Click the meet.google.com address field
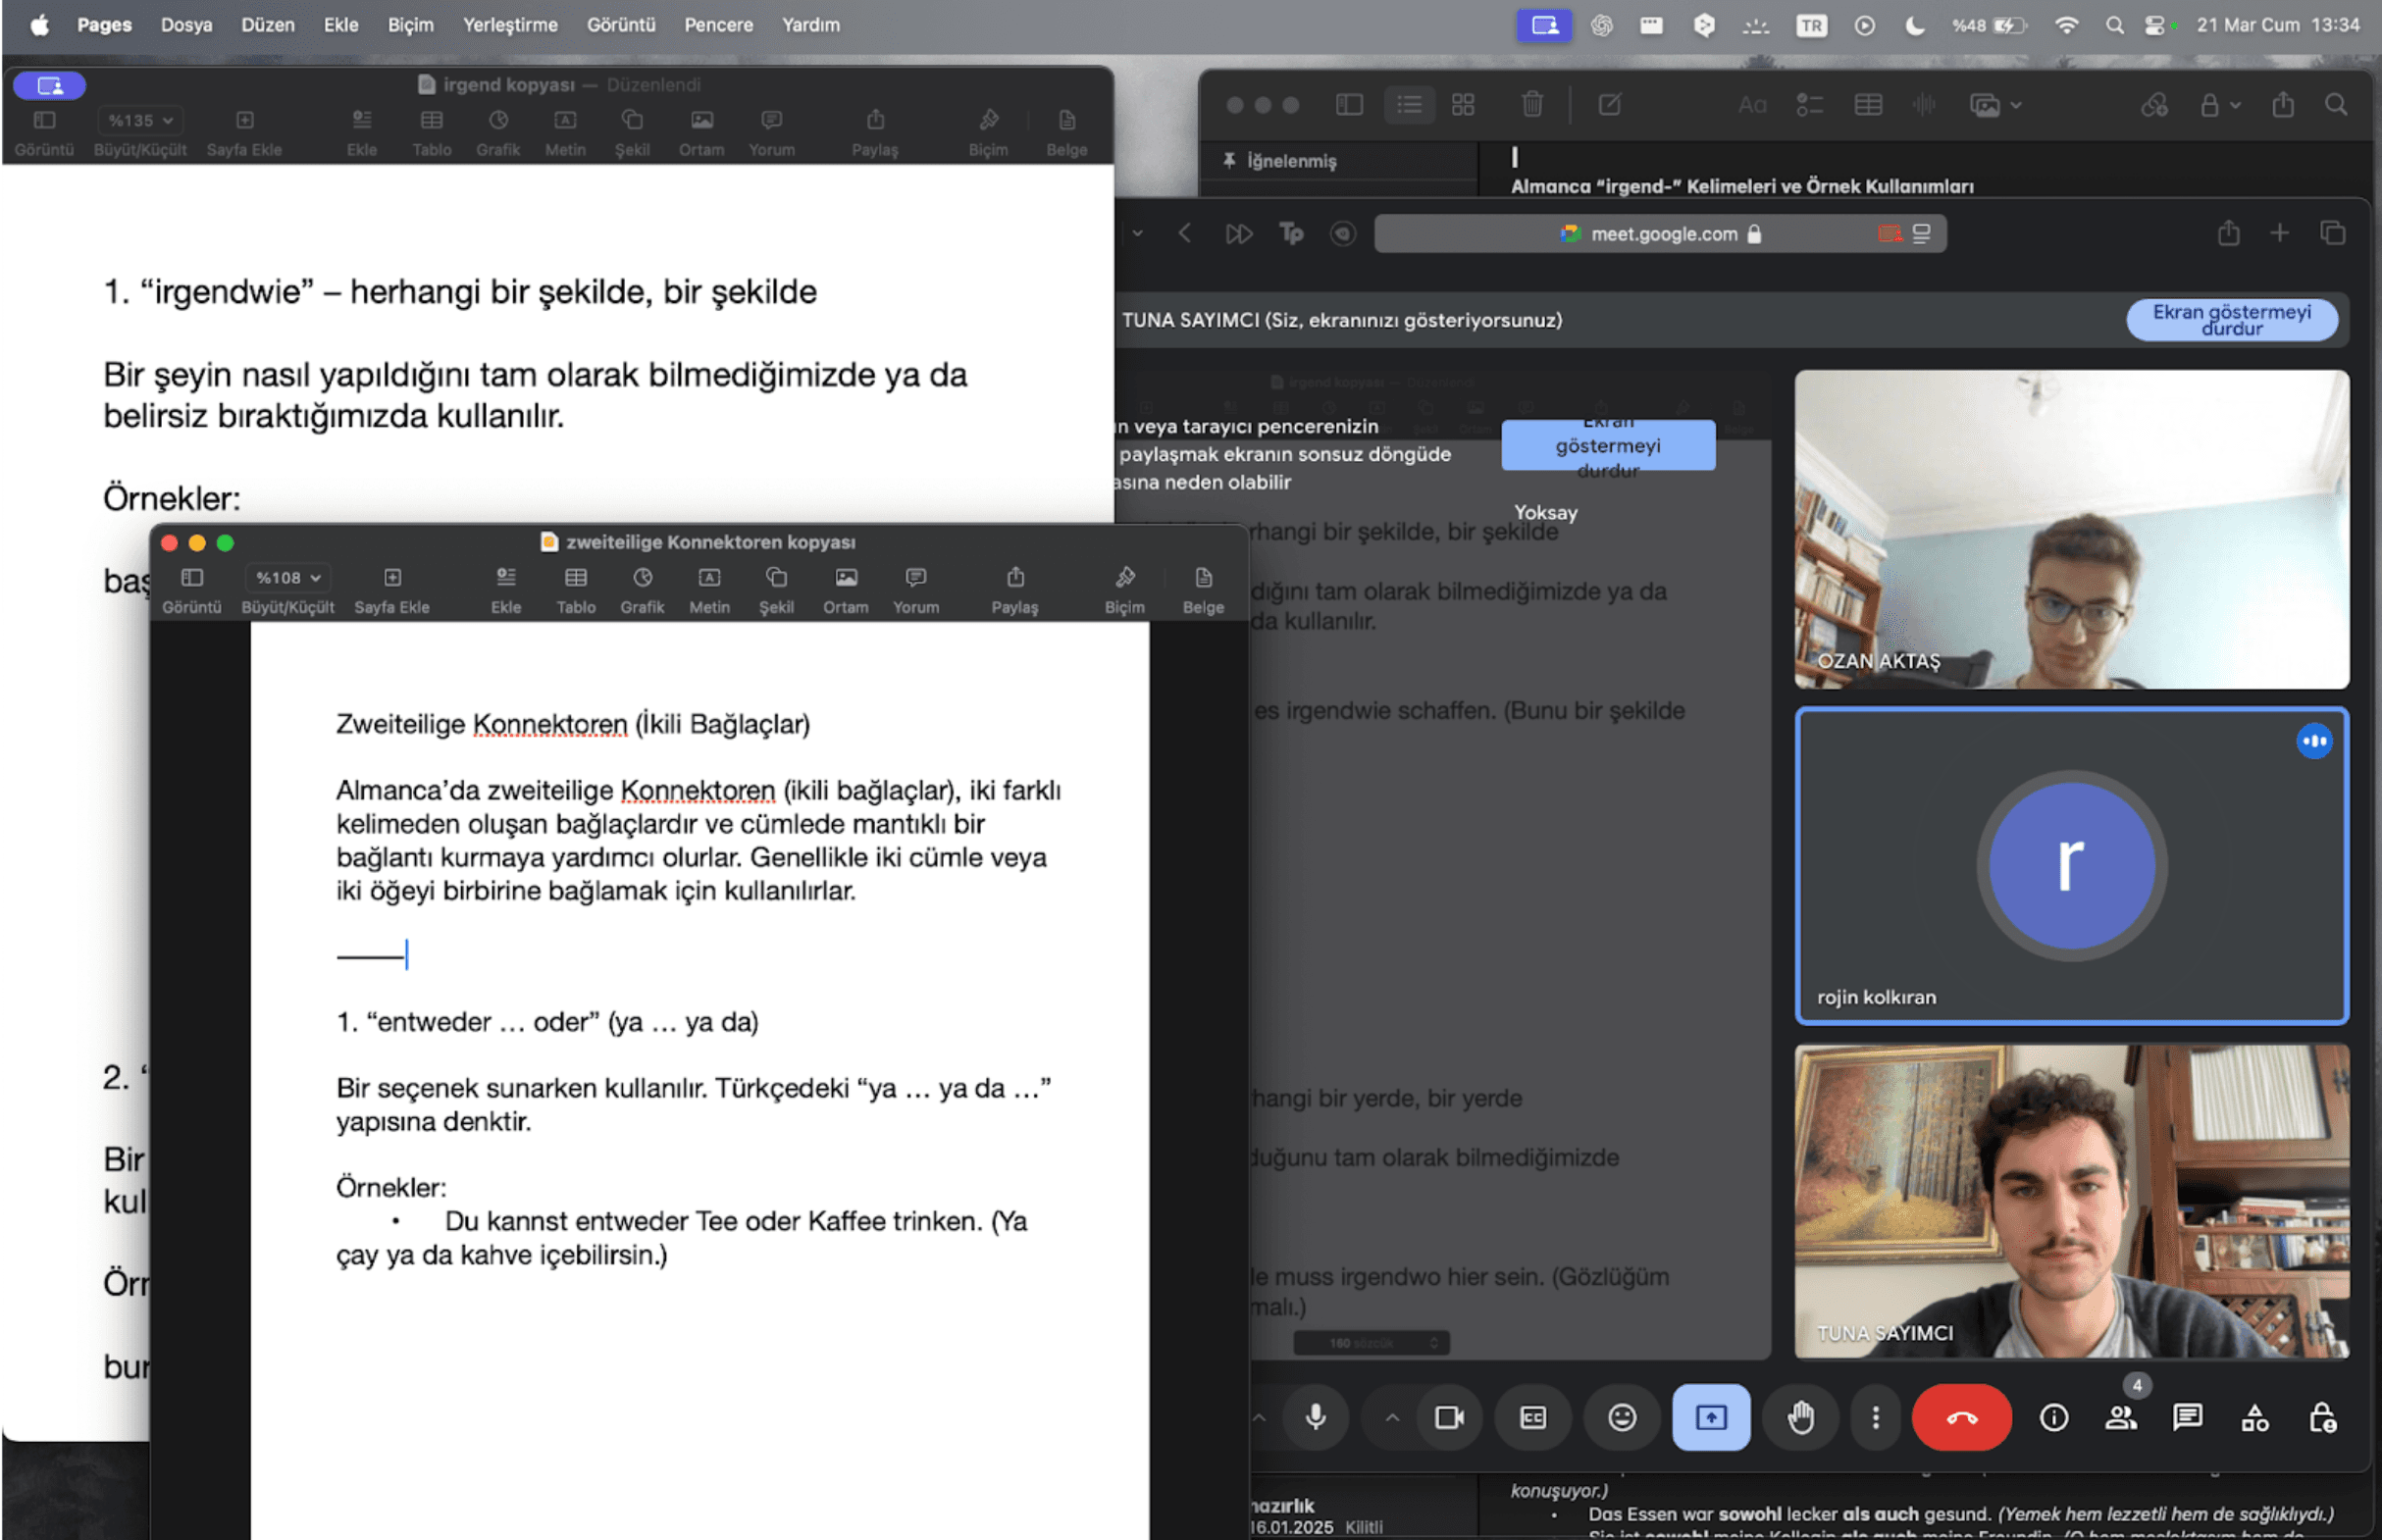This screenshot has width=2382, height=1540. tap(1661, 234)
